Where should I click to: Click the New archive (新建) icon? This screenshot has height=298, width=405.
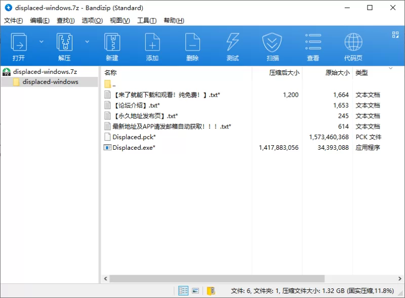point(112,42)
